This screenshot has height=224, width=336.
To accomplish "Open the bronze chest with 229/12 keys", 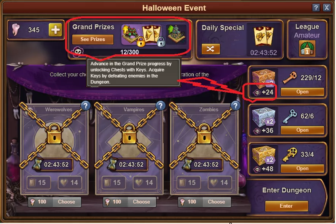I will (303, 92).
